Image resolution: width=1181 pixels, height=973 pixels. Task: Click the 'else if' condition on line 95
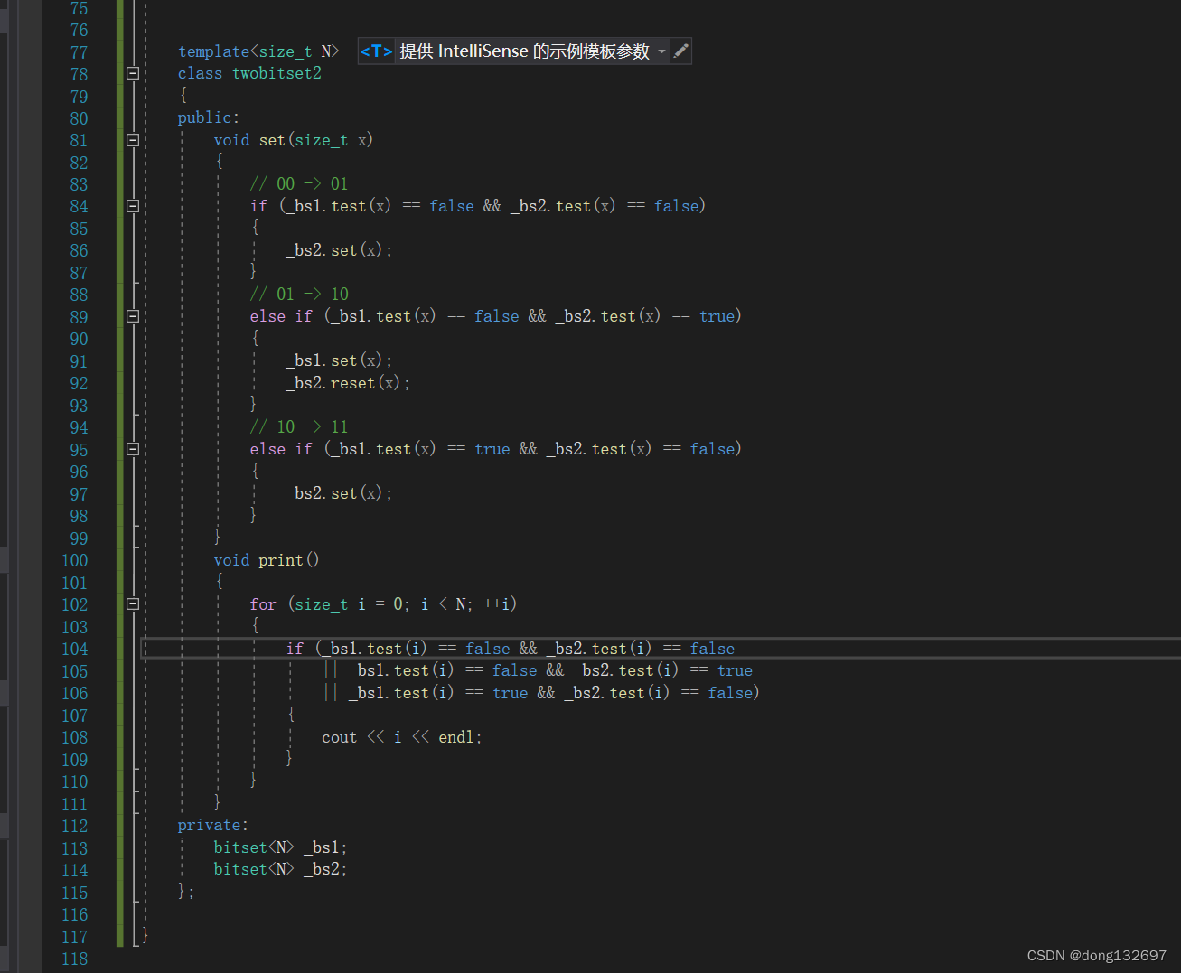(496, 449)
